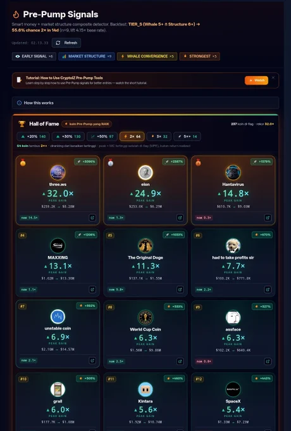
Task: Click the assface coin avatar
Action: coord(233,318)
